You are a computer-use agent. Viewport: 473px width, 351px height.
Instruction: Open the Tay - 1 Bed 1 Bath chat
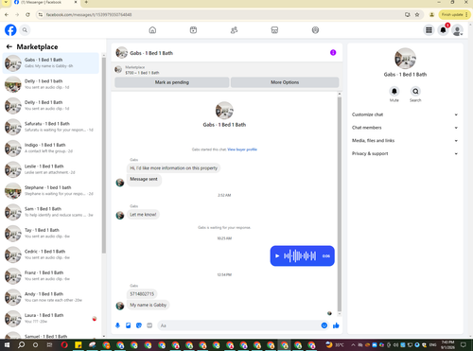[51, 233]
